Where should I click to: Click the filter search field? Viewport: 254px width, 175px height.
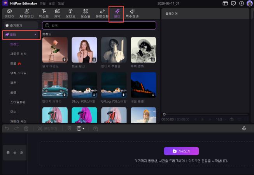pos(99,25)
